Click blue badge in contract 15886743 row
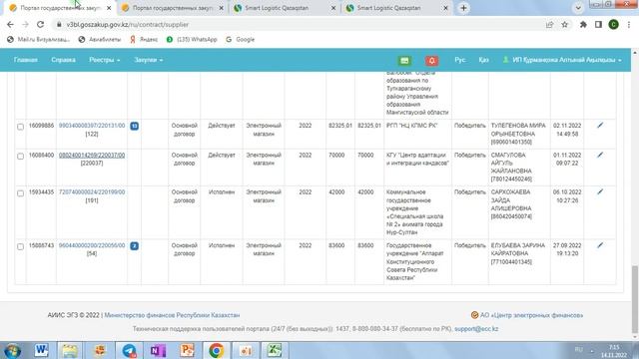Image resolution: width=639 pixels, height=359 pixels. tap(135, 246)
